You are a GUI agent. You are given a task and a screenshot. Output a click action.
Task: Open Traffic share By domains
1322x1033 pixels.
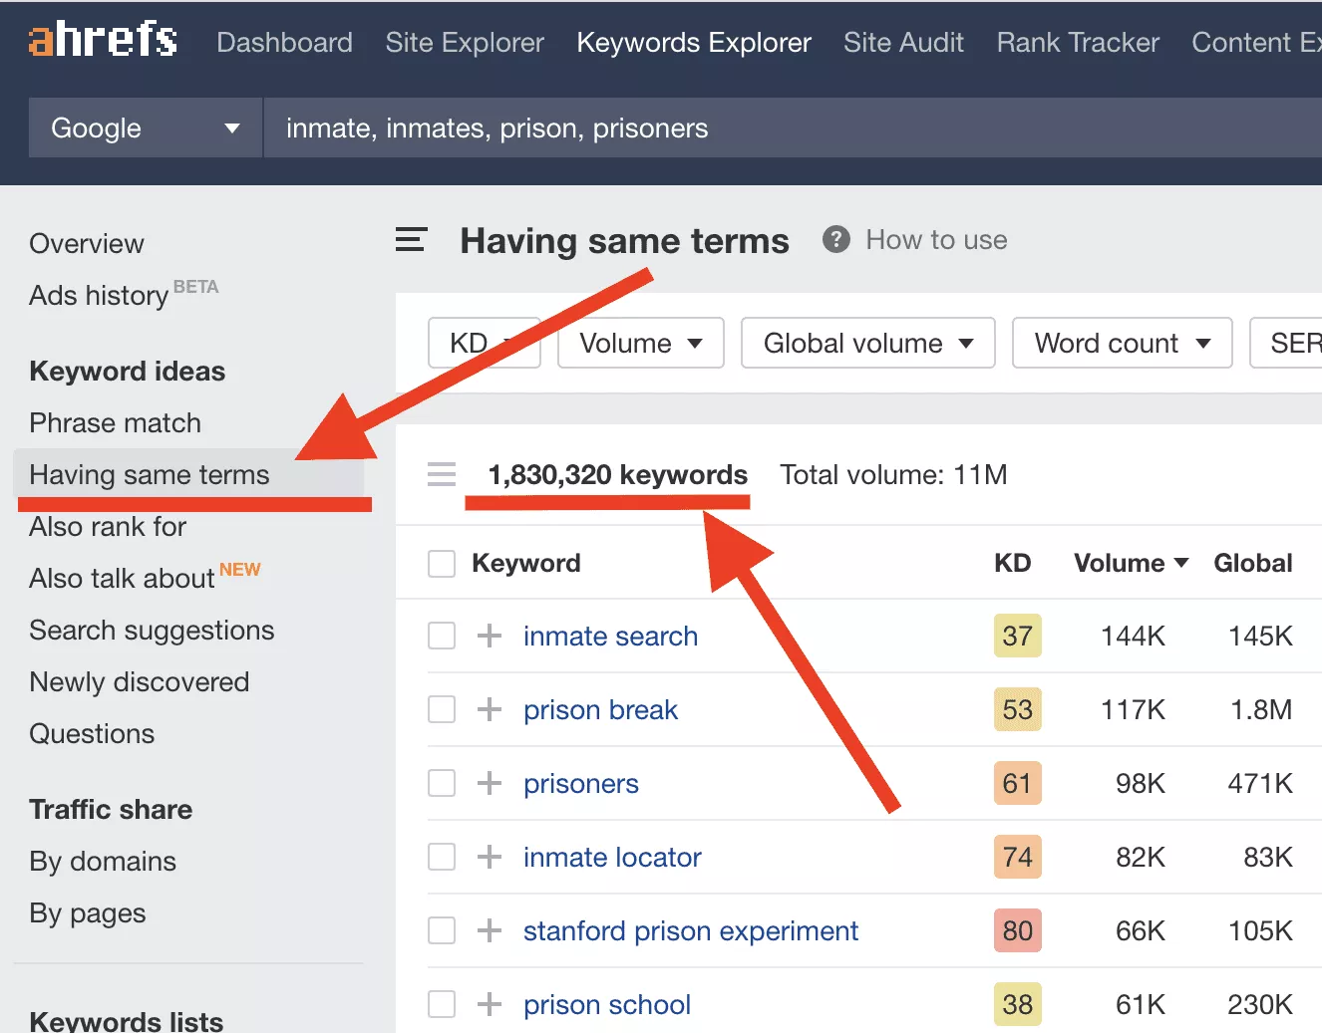(103, 861)
